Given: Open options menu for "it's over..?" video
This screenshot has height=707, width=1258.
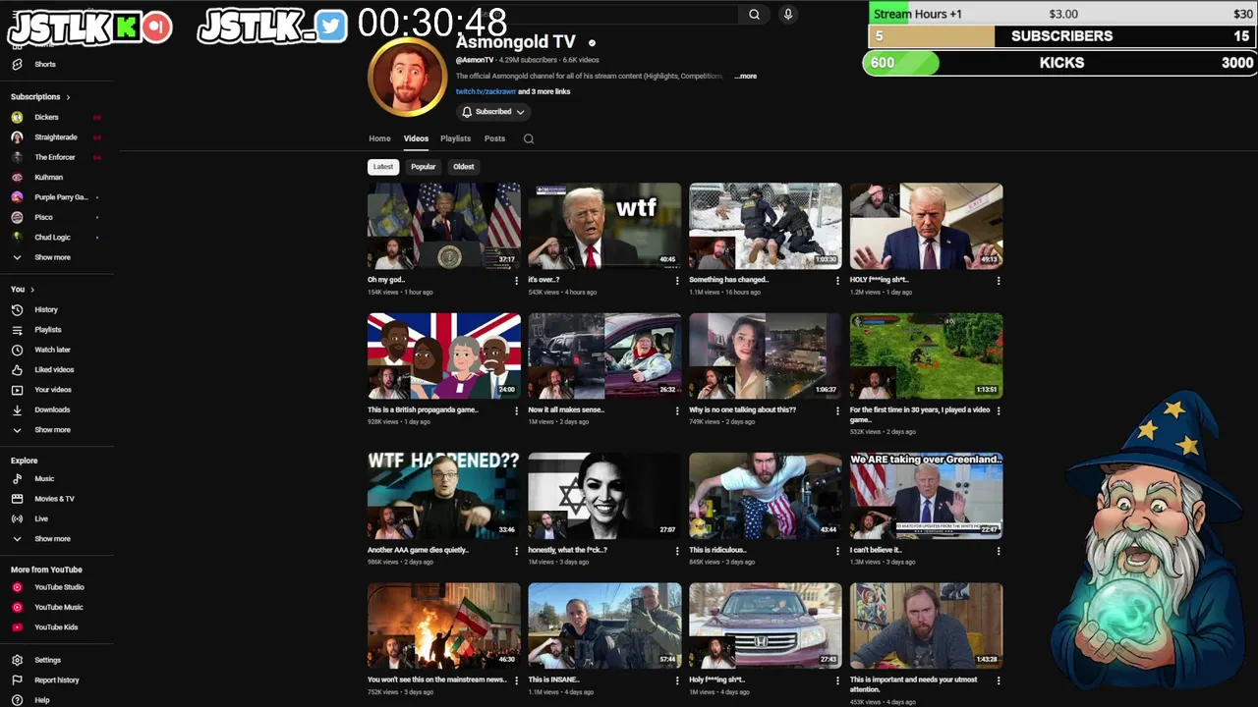Looking at the screenshot, I should (677, 281).
